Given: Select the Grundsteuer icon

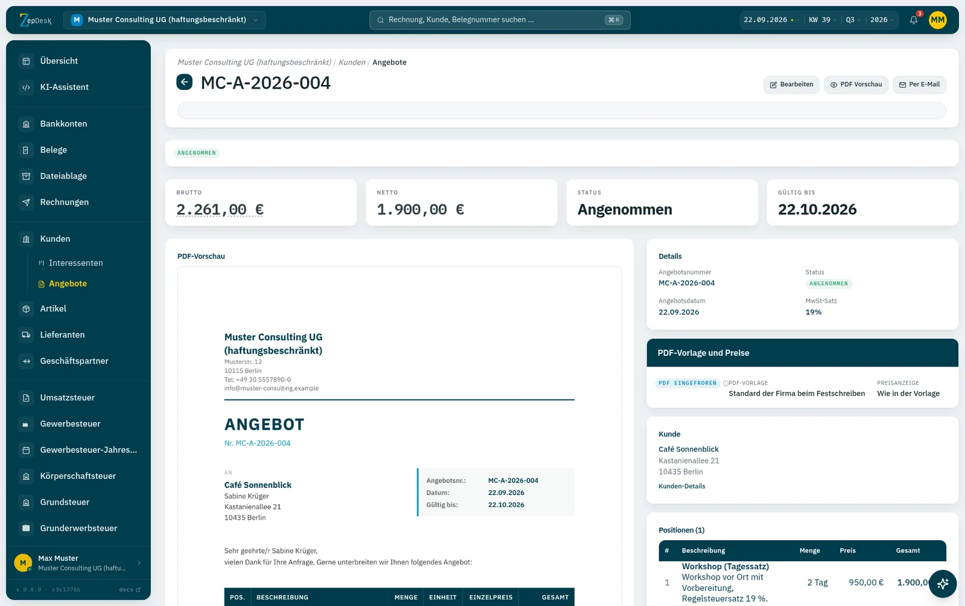Looking at the screenshot, I should coord(26,502).
